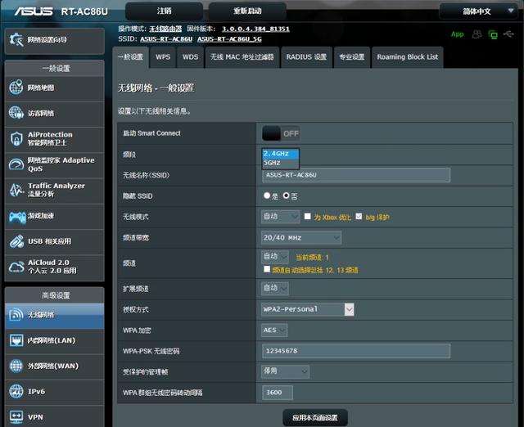Click the green network clients icon

(493, 34)
